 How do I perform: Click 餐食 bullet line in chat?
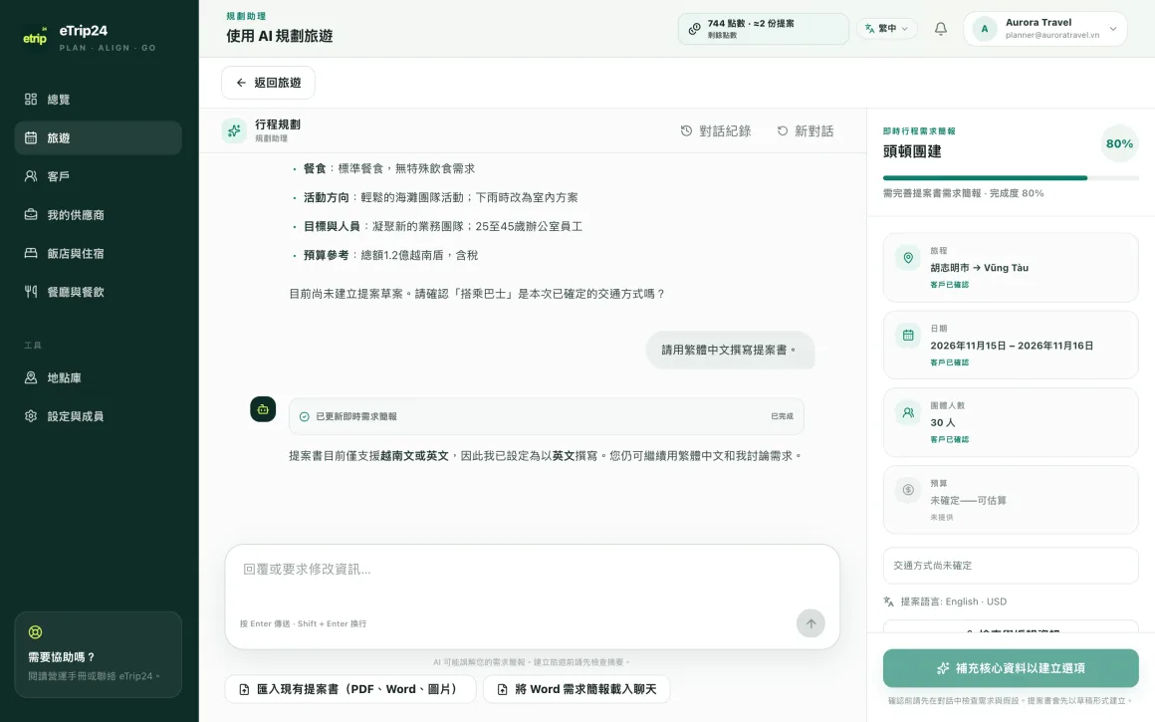coord(389,168)
